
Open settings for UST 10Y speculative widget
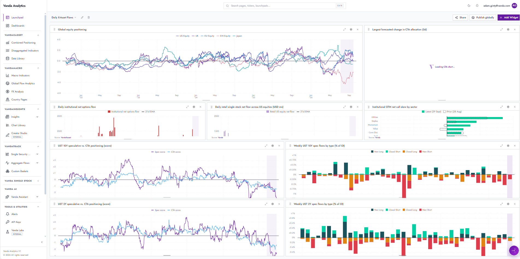(x=273, y=146)
